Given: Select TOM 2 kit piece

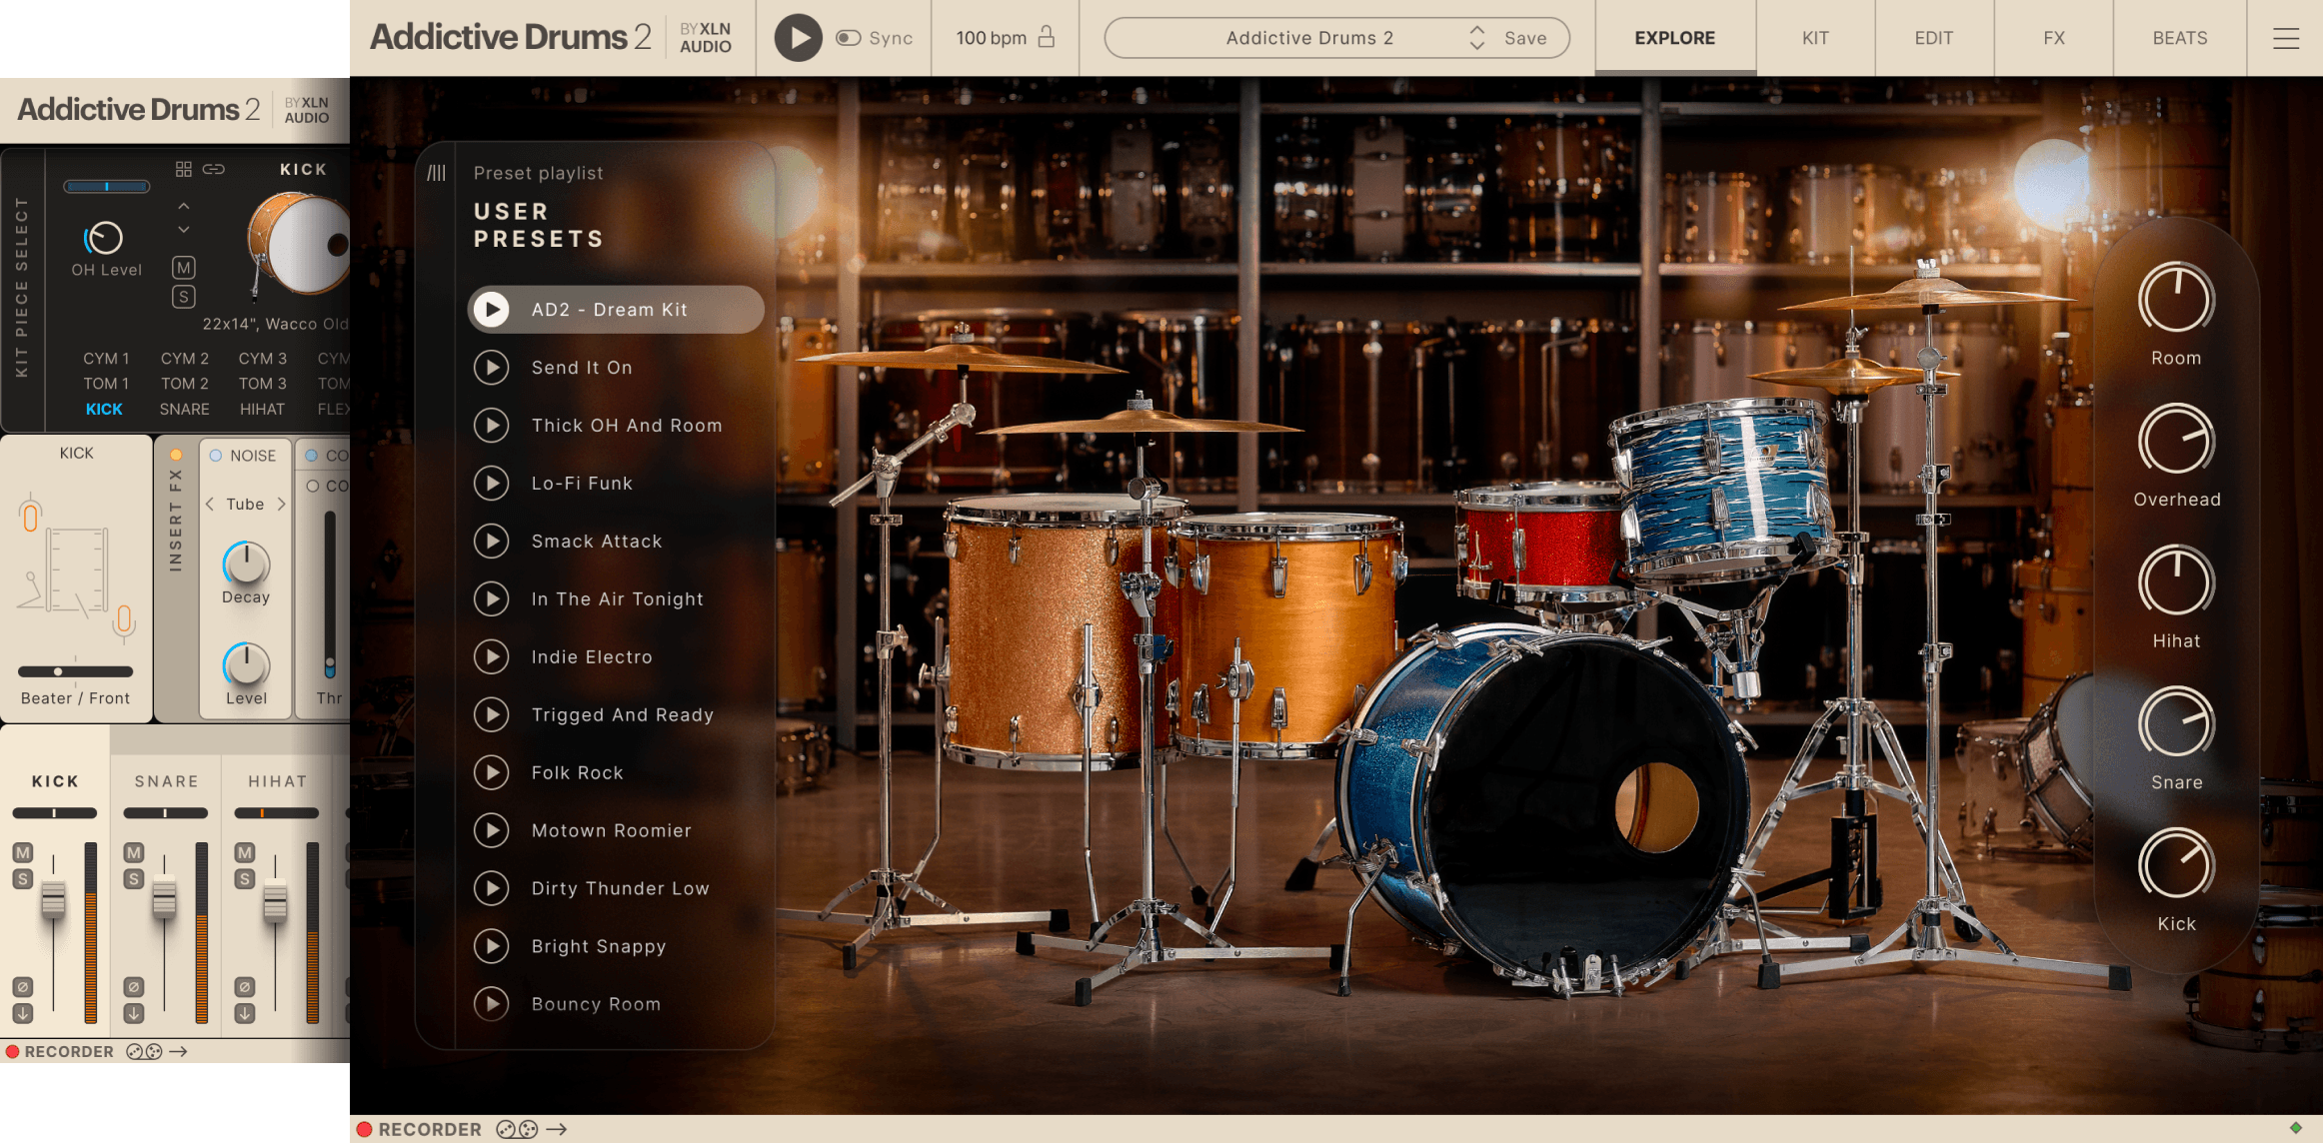Looking at the screenshot, I should click(x=185, y=384).
